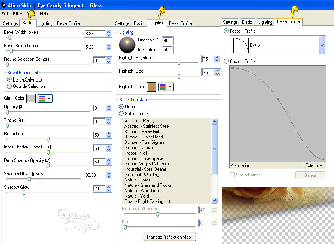The image size is (334, 244).
Task: Increase Bevel Width with up arrow
Action: (x=109, y=32)
